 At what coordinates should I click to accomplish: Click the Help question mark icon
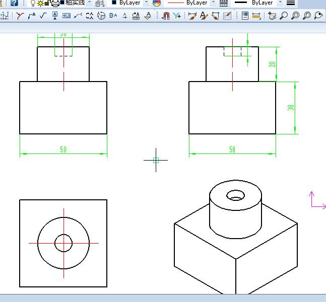click(x=15, y=3)
